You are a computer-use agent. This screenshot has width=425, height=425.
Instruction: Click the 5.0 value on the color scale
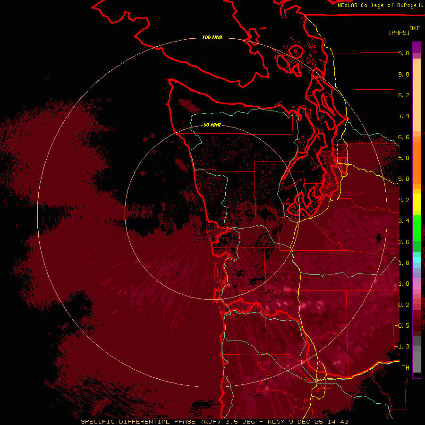click(x=404, y=179)
